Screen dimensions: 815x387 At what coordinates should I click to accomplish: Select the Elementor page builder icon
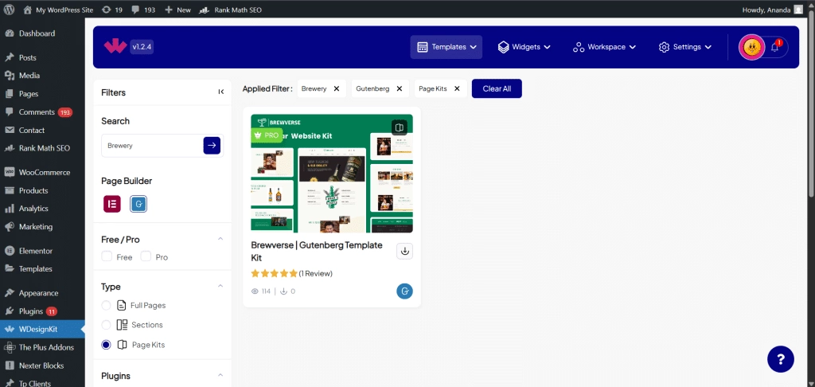[x=111, y=204]
